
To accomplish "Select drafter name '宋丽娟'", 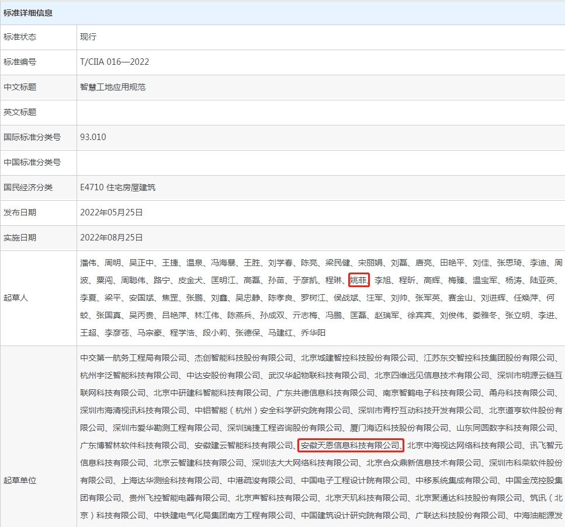I will (370, 263).
